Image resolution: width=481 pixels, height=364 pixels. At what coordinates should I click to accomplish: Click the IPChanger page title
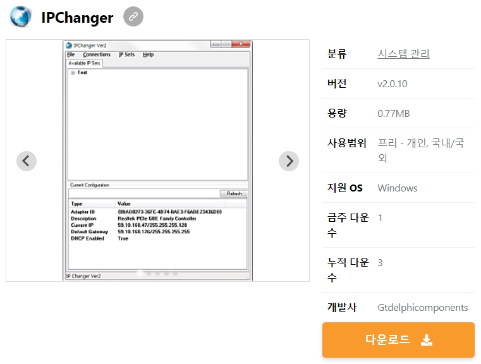(77, 18)
